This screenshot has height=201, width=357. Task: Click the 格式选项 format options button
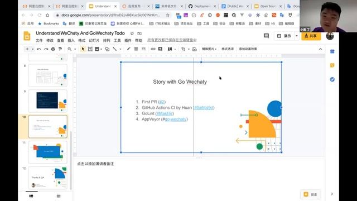(228, 49)
